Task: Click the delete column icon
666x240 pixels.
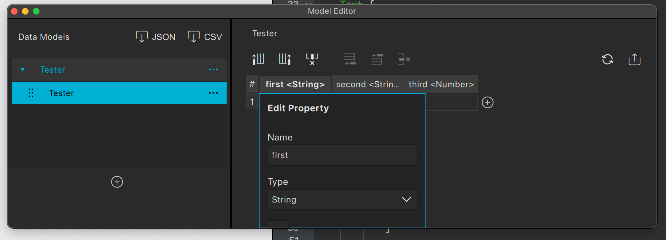Action: tap(312, 59)
